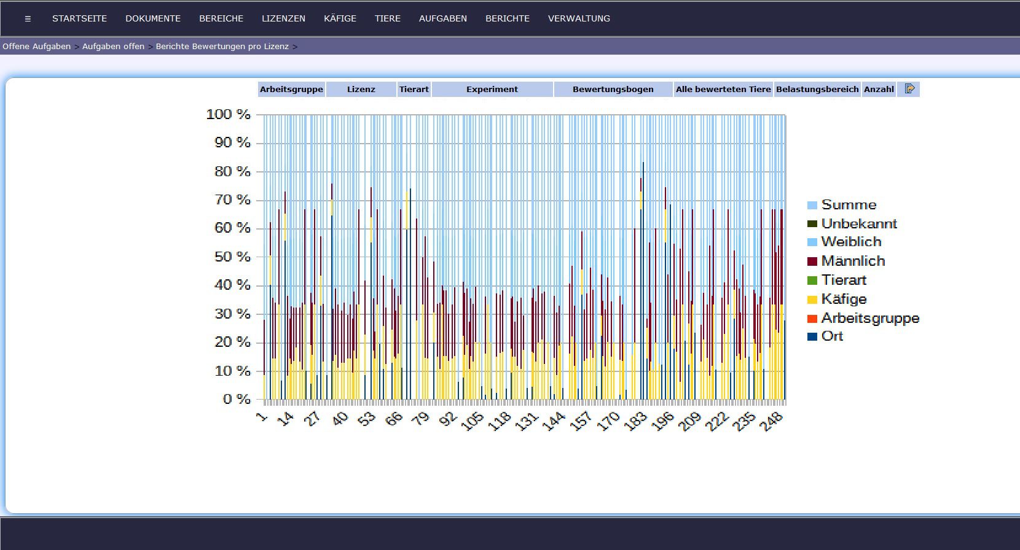1020x550 pixels.
Task: Click the export report icon
Action: [x=909, y=89]
